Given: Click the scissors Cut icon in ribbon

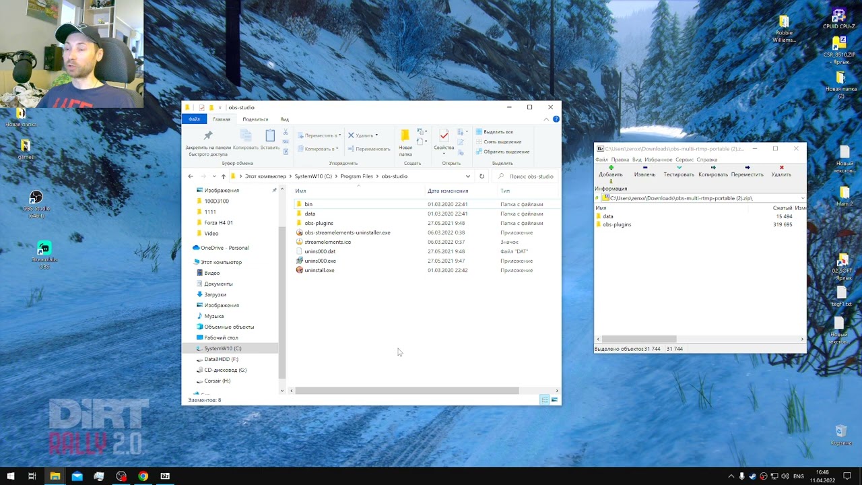Looking at the screenshot, I should [x=286, y=132].
